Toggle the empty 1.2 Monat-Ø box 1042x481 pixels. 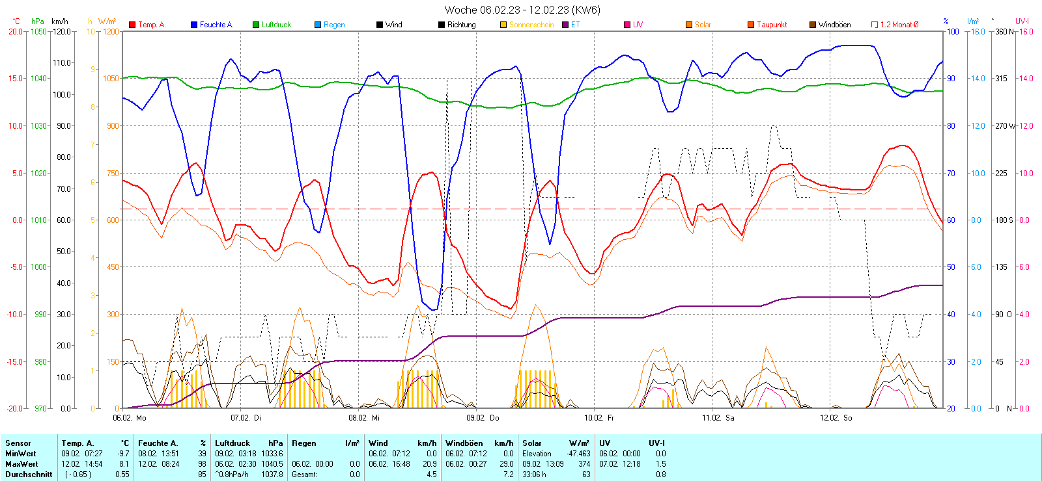[x=875, y=25]
